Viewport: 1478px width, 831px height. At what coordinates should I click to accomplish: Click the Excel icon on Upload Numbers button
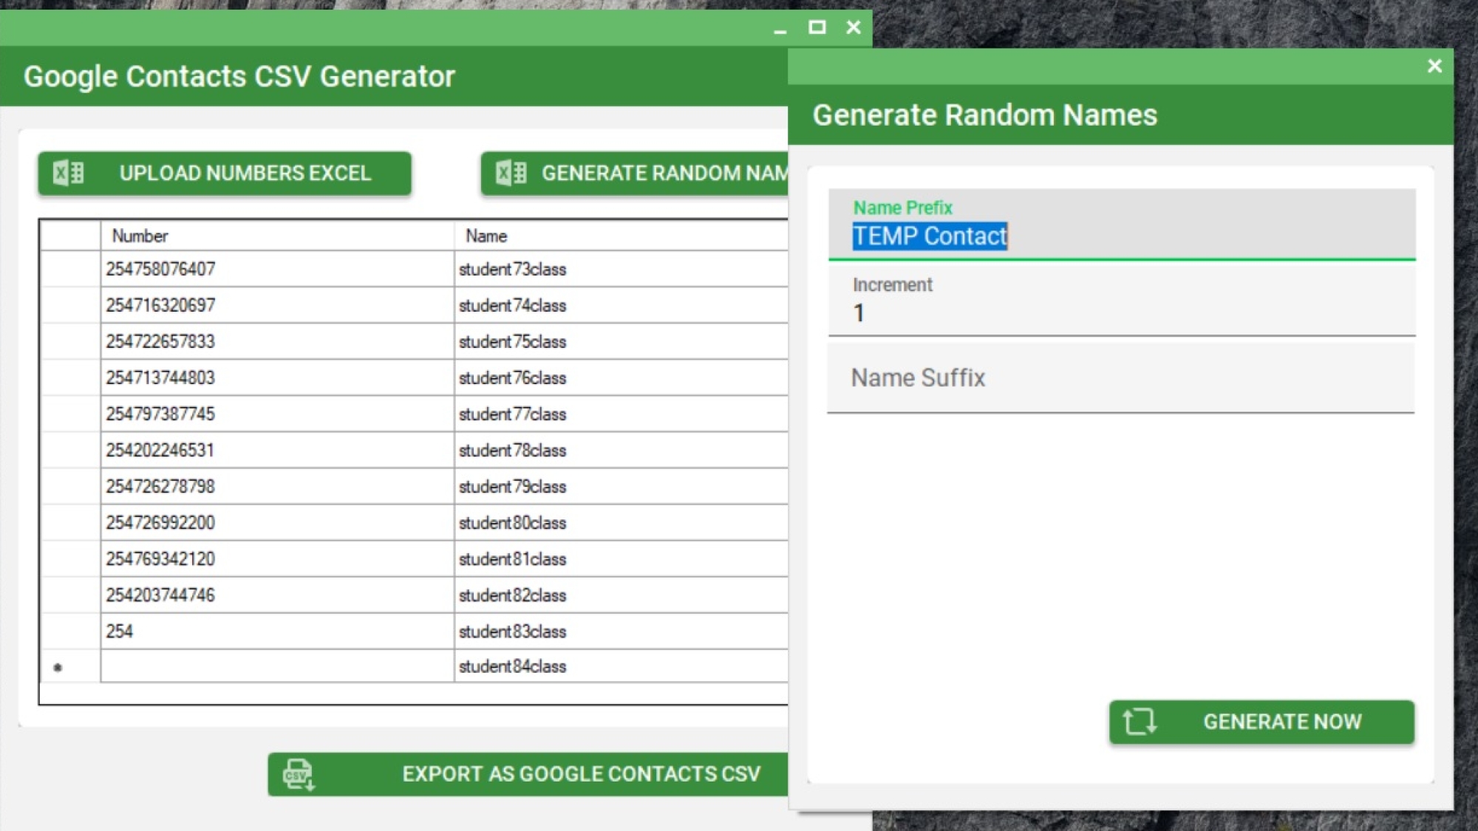[68, 173]
